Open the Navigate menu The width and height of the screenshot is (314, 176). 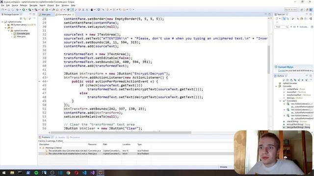33,5
